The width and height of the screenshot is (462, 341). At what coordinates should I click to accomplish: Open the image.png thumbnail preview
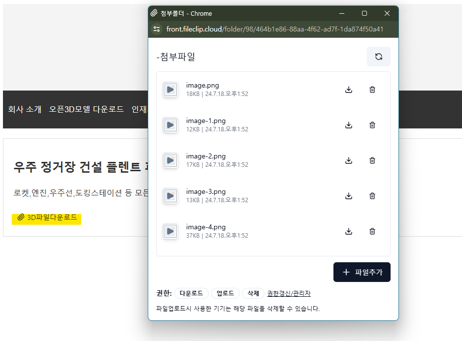click(x=170, y=90)
